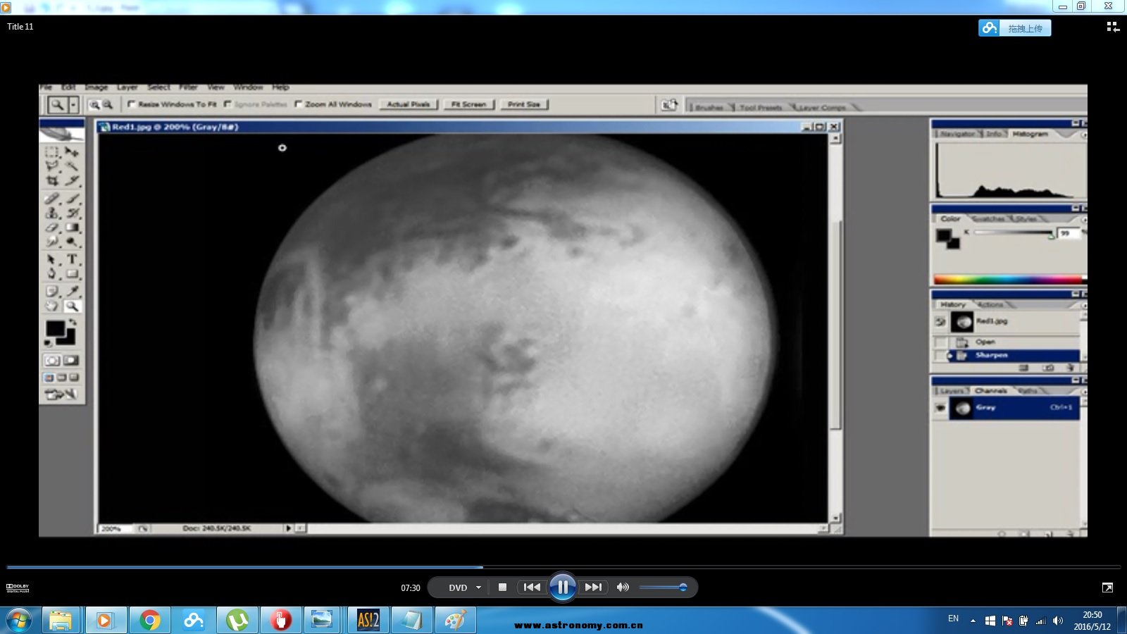1127x634 pixels.
Task: Select the Blur tool
Action: pyautogui.click(x=52, y=242)
